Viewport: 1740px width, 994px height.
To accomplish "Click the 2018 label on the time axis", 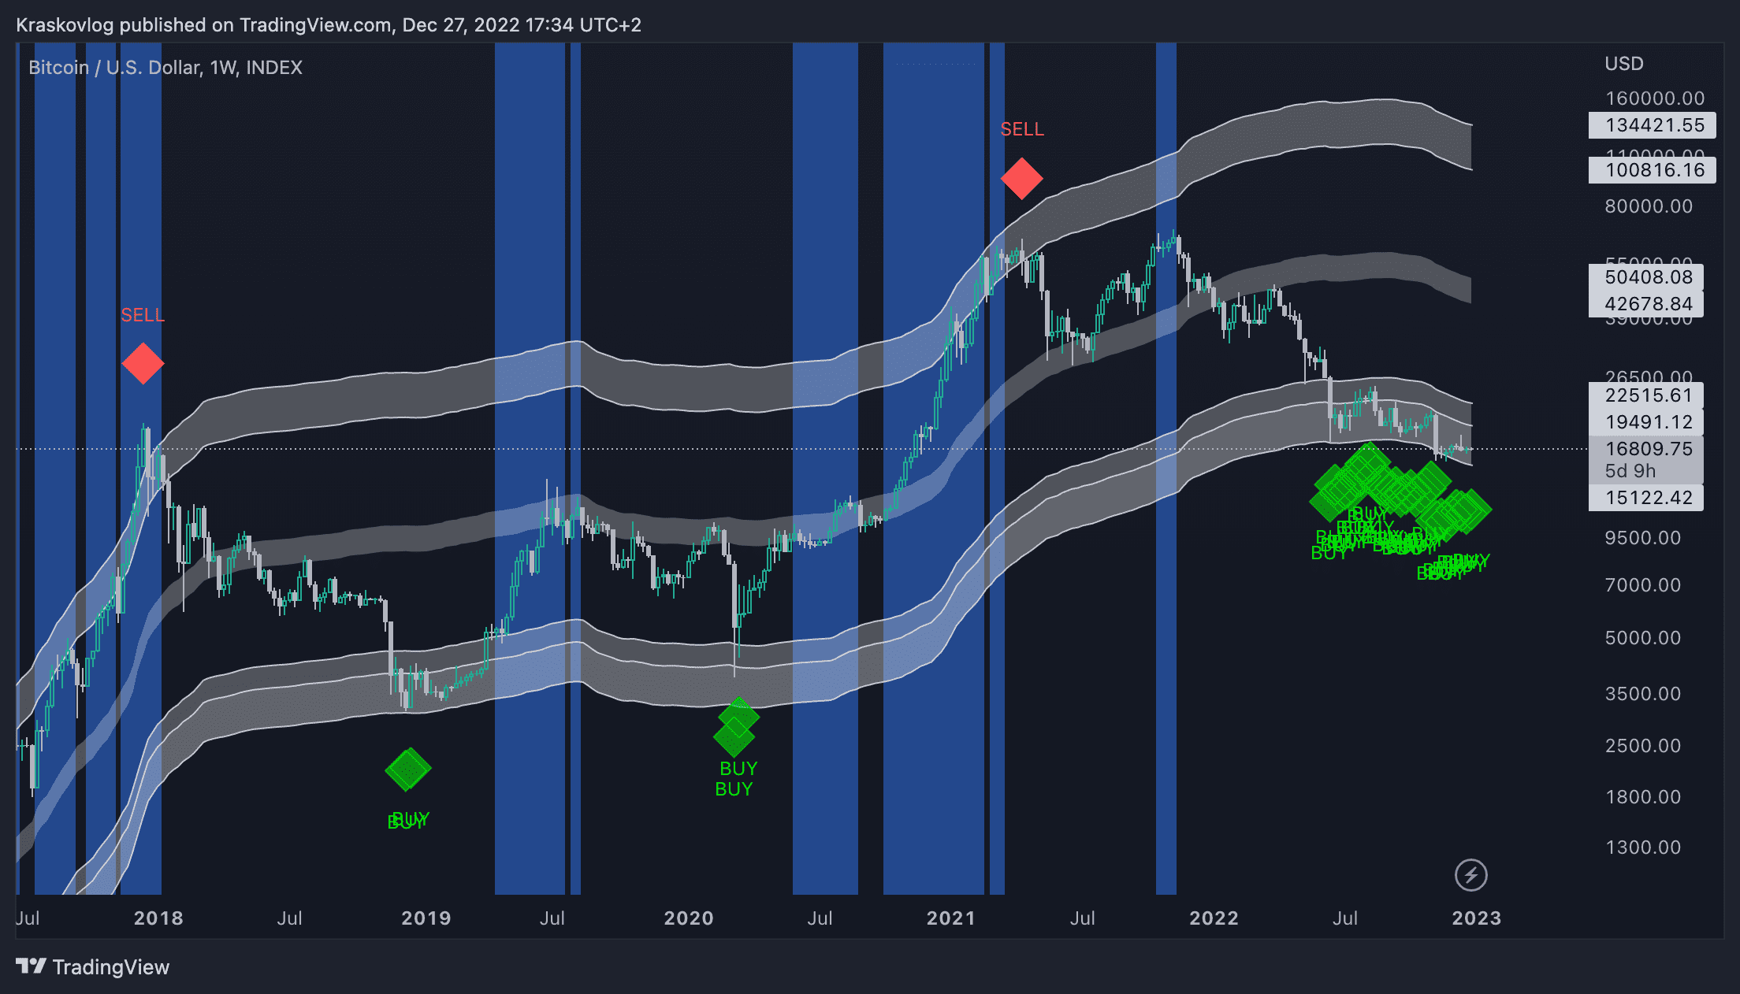I will 158,918.
